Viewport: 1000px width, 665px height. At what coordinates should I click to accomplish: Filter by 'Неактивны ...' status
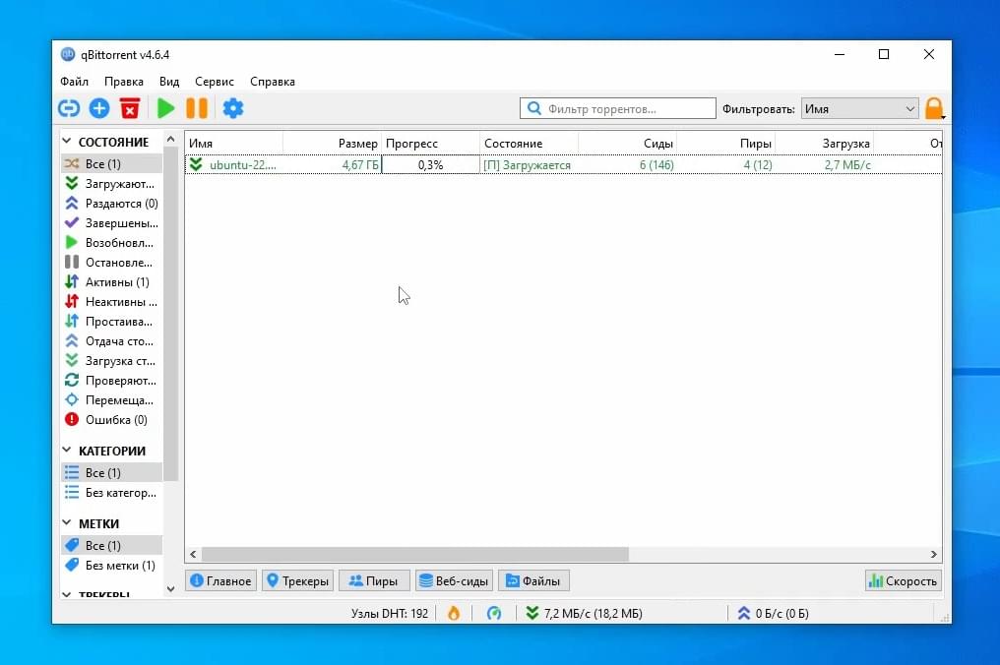pyautogui.click(x=111, y=302)
